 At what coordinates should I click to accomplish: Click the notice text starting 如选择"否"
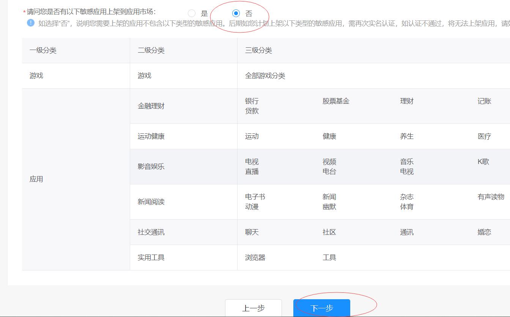tap(274, 23)
